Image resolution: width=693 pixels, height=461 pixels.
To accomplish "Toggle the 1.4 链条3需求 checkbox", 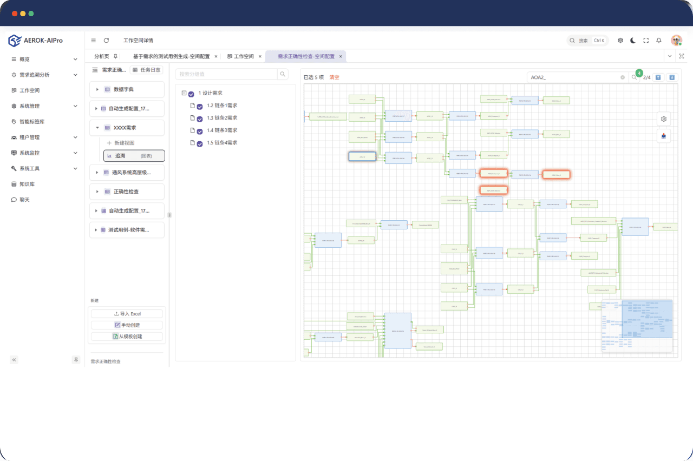I will point(200,131).
